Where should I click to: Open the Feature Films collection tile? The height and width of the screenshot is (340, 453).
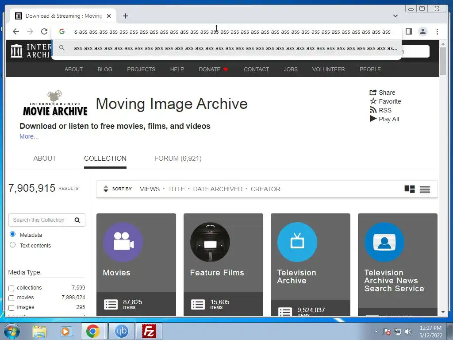click(x=223, y=265)
